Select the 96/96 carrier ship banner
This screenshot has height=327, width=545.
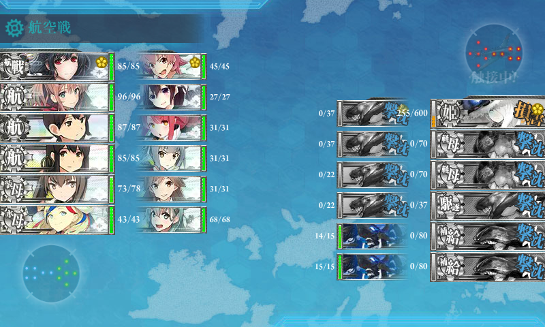(57, 97)
